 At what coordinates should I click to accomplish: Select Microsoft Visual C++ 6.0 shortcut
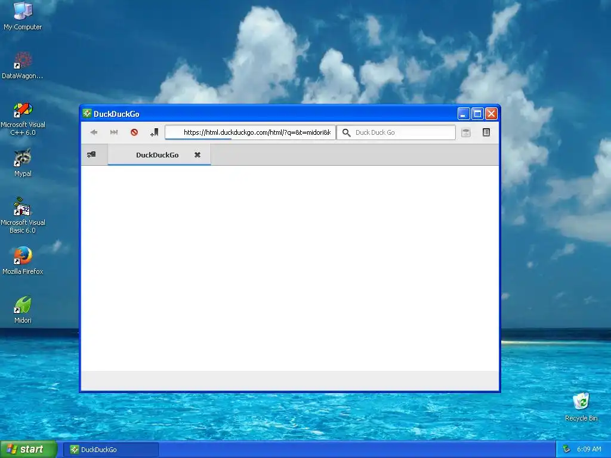click(x=23, y=119)
